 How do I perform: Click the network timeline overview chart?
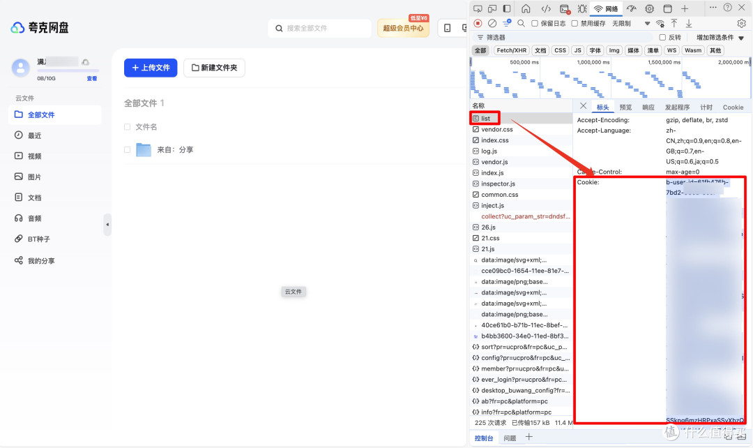(x=610, y=78)
